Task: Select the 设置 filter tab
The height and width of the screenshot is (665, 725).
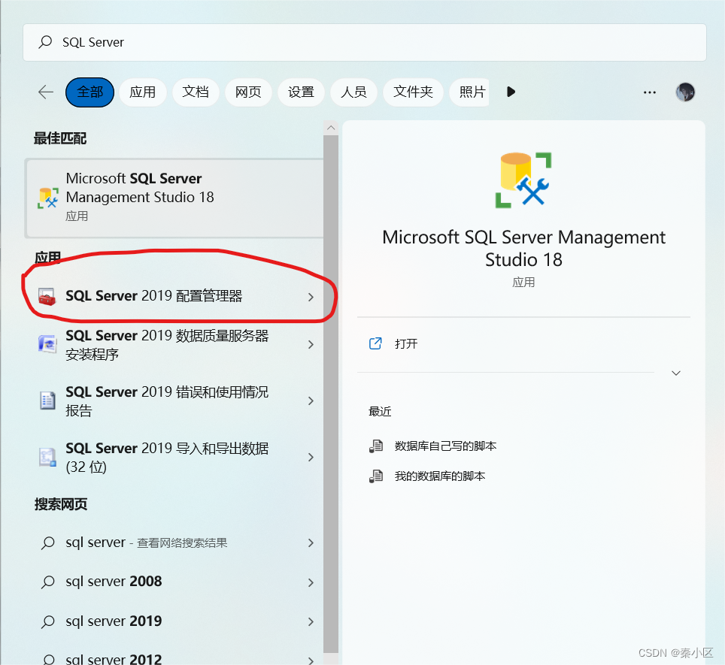Action: (x=301, y=92)
